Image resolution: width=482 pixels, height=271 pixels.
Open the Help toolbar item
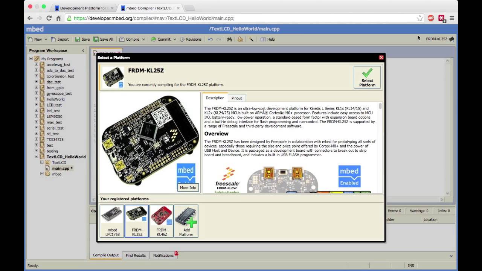268,39
